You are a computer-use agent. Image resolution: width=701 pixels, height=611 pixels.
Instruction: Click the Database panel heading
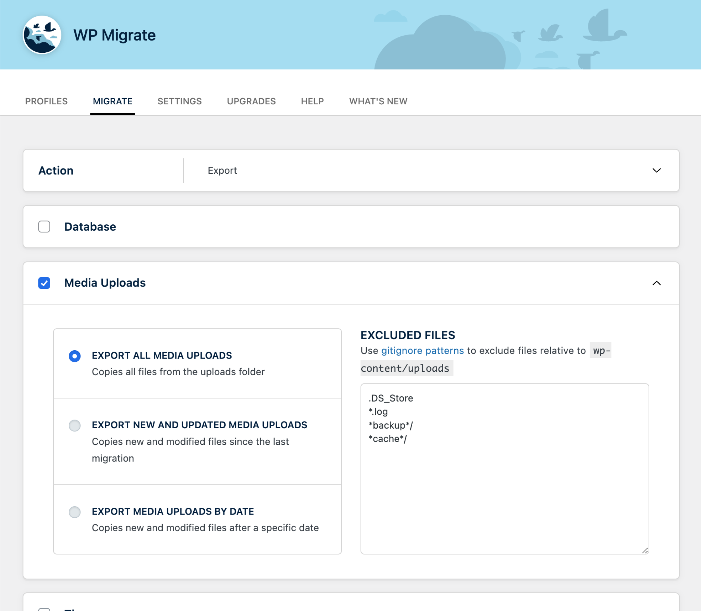click(x=90, y=227)
